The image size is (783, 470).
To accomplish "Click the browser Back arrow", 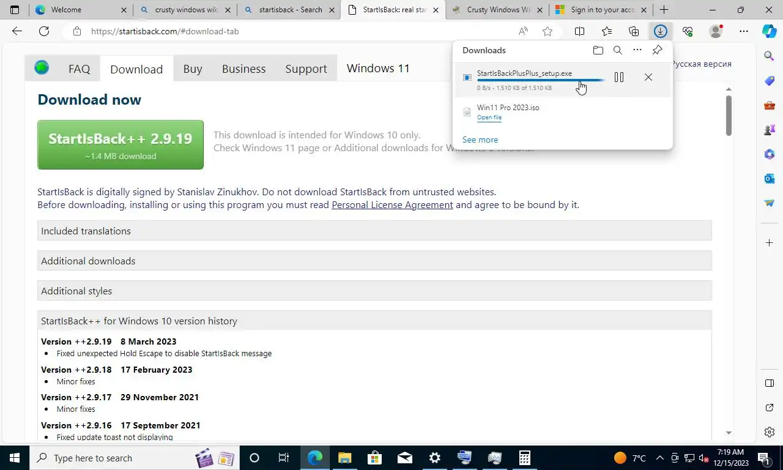I will [17, 31].
